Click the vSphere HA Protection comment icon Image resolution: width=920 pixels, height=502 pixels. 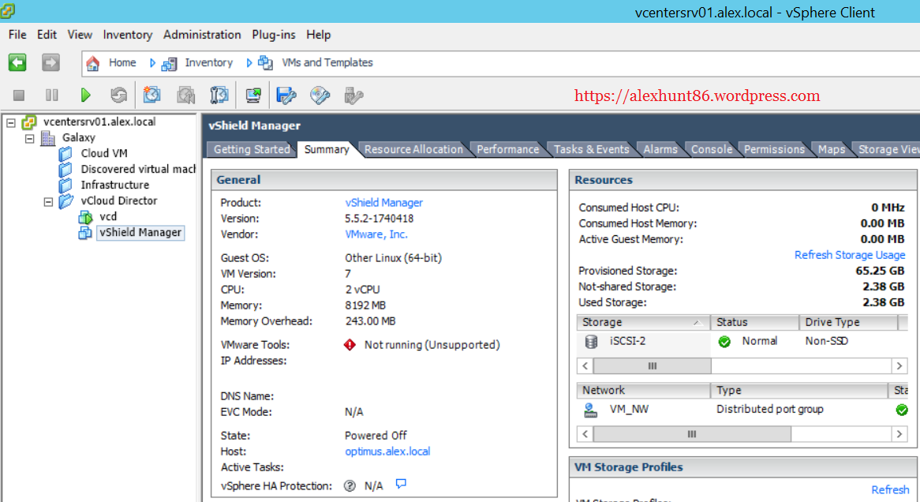(x=401, y=484)
